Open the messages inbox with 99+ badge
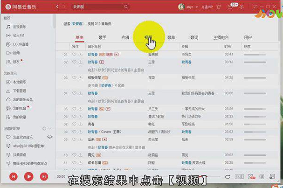 pyautogui.click(x=230, y=7)
